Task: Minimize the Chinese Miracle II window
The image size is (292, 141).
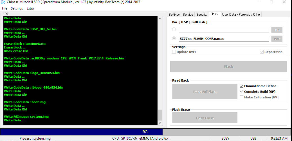Action: click(259, 2)
